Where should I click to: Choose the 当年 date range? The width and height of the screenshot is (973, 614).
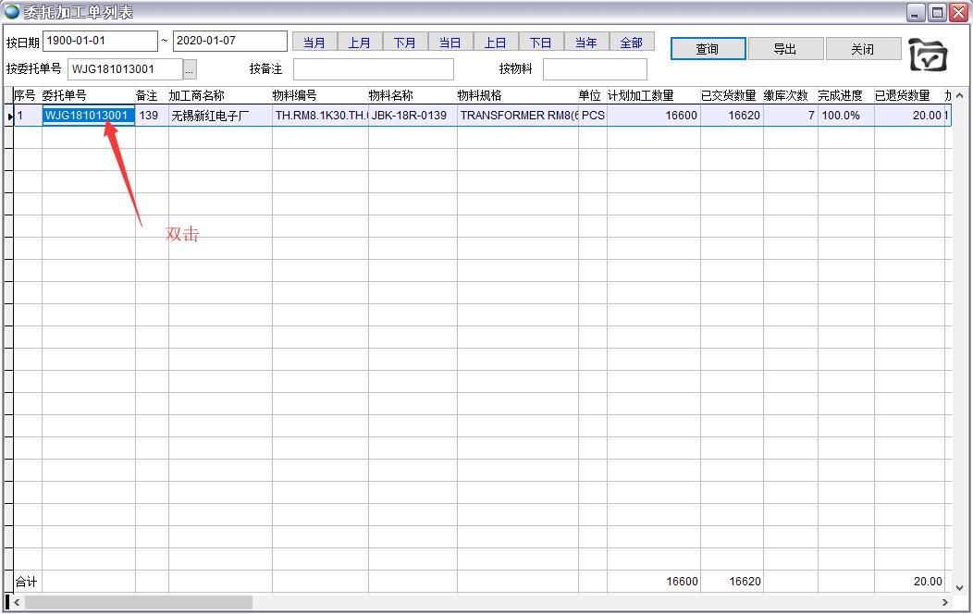pos(586,43)
